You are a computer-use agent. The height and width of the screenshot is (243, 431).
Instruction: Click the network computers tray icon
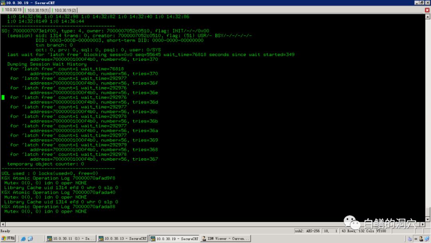[x=427, y=239]
